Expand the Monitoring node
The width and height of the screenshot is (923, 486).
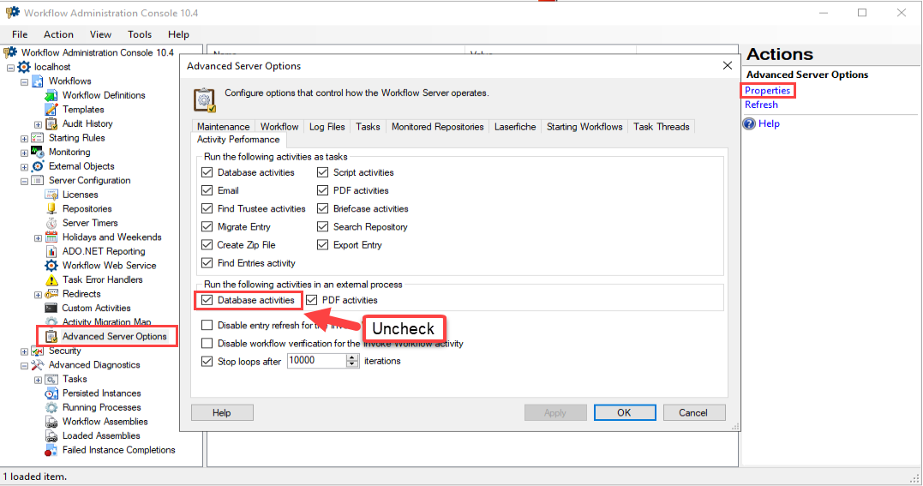(24, 153)
